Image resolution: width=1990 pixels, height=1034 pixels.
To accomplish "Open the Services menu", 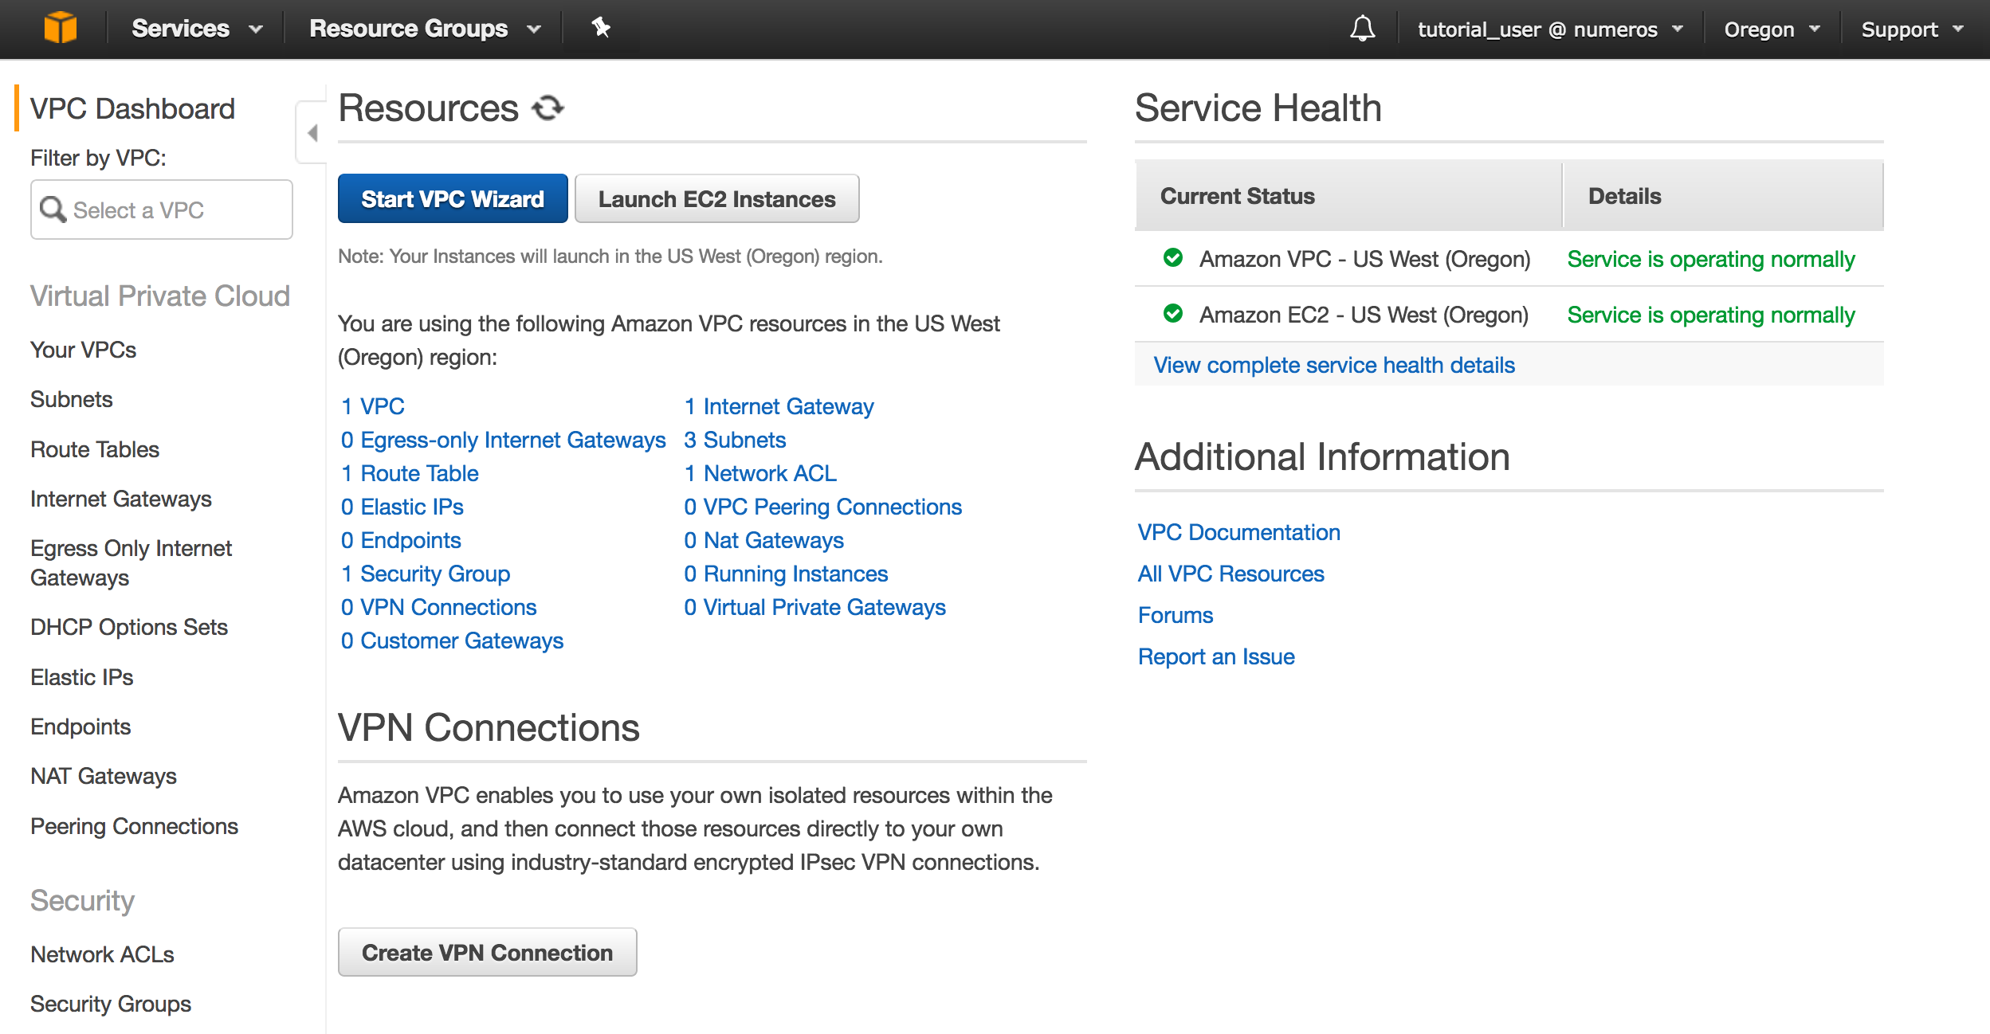I will pyautogui.click(x=197, y=29).
